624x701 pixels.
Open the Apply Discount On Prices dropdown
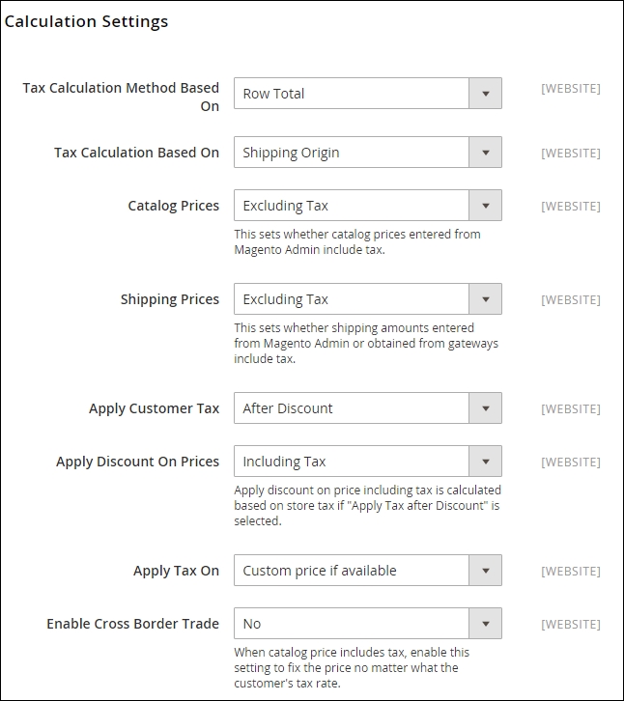(x=367, y=462)
